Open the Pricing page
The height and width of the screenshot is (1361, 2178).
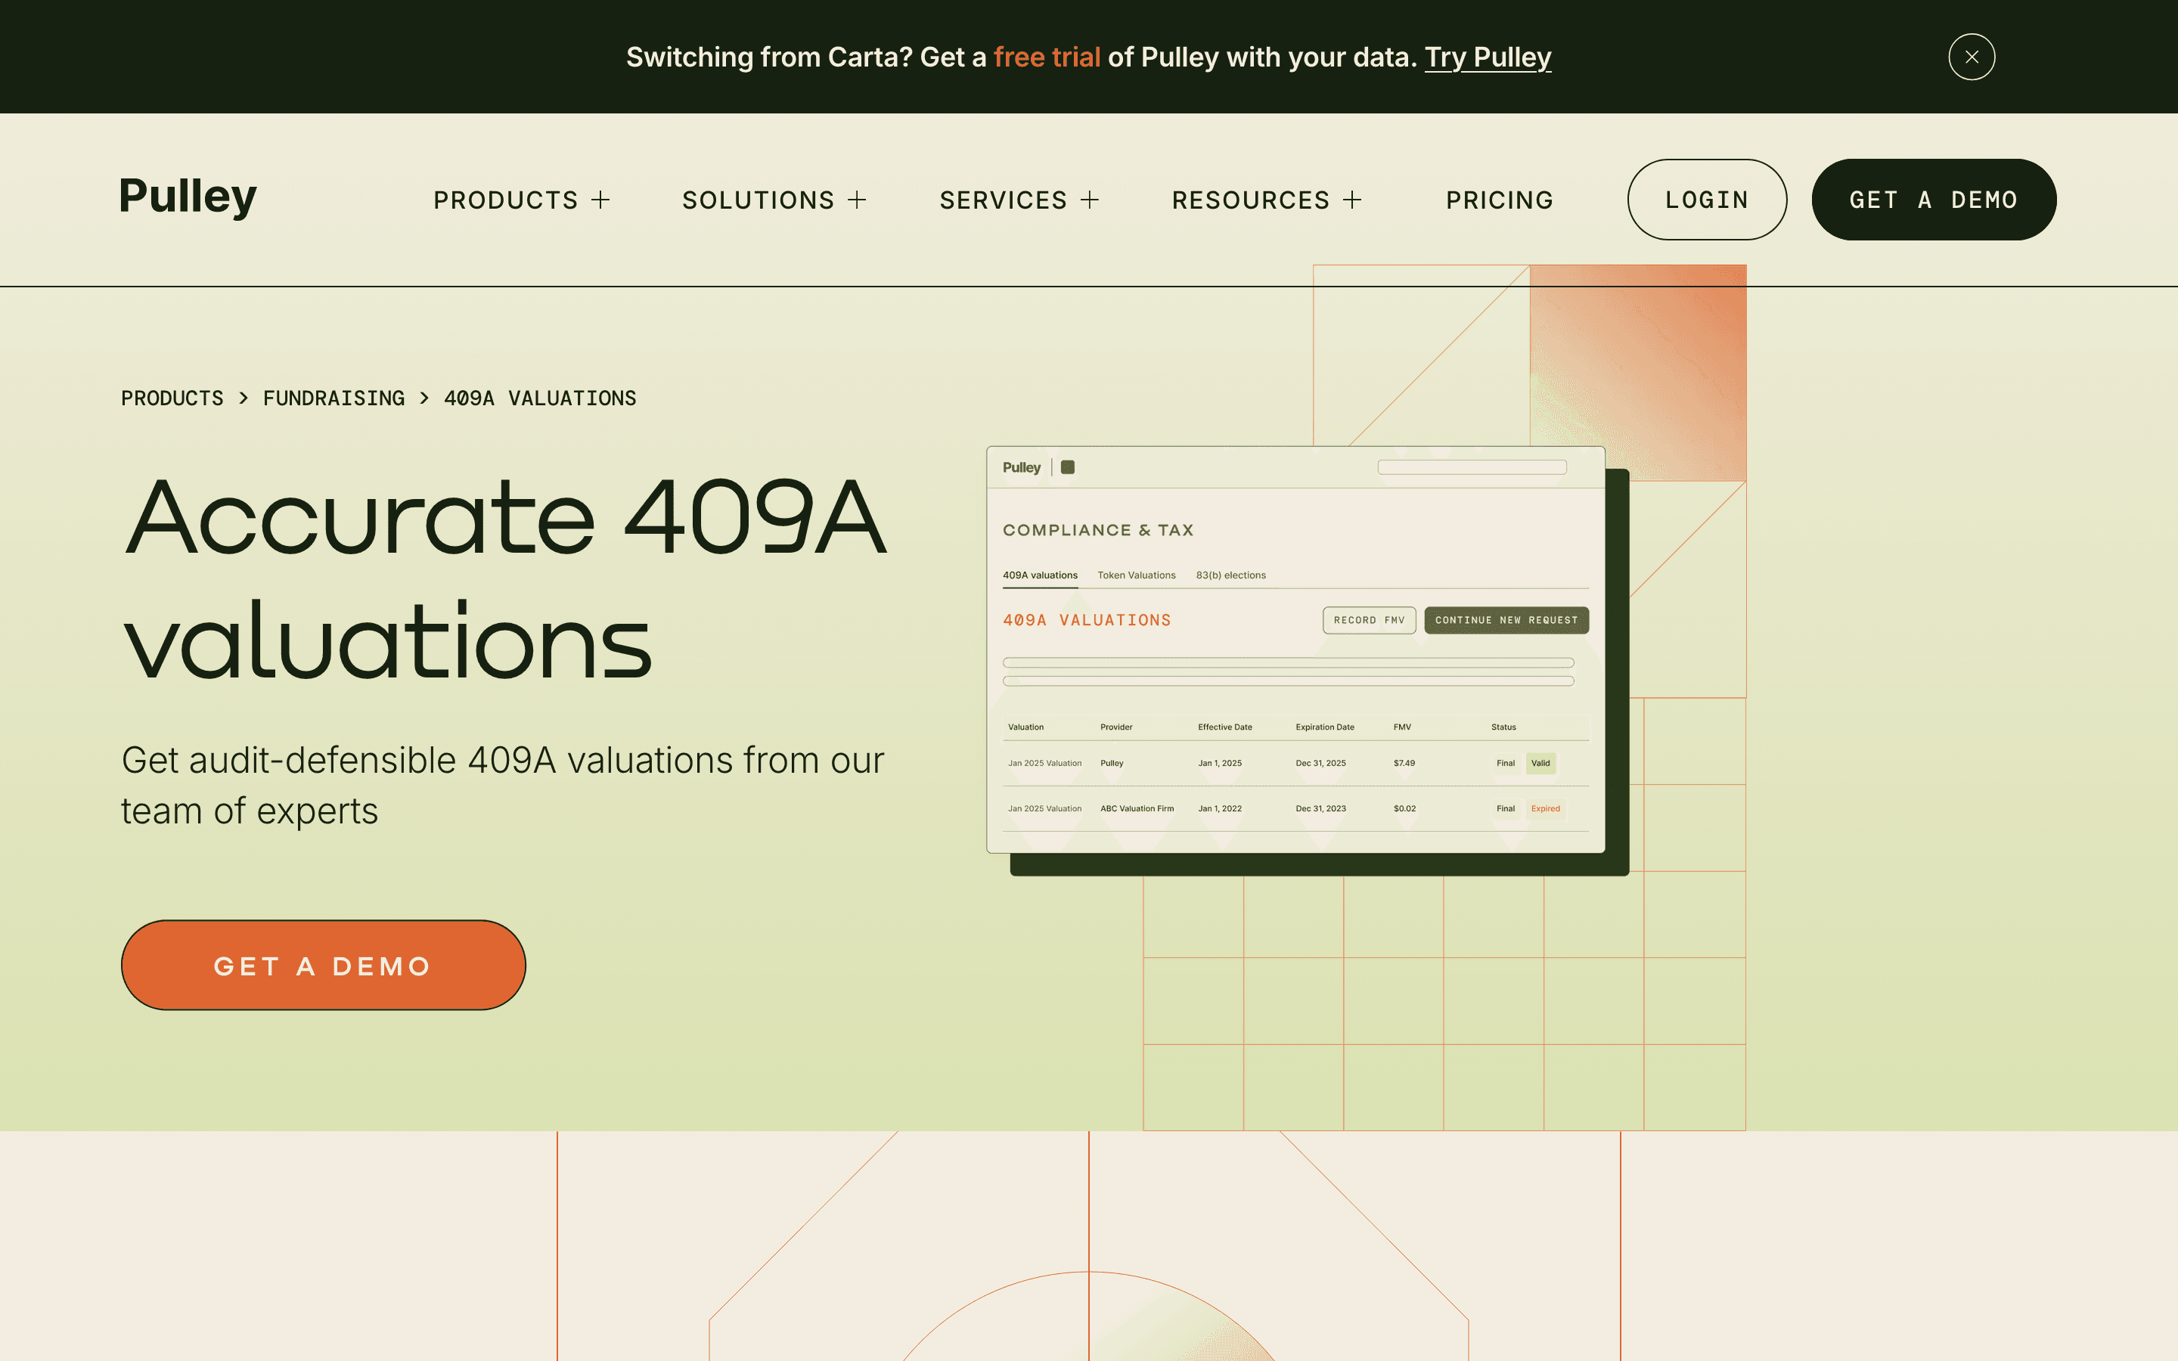click(x=1500, y=200)
